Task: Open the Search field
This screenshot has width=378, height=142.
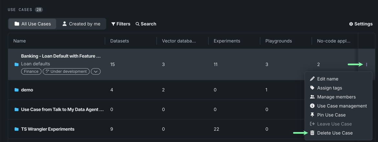Action: (146, 24)
